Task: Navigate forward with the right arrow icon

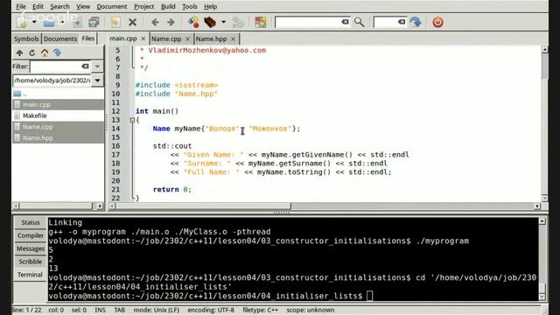Action: [x=171, y=23]
